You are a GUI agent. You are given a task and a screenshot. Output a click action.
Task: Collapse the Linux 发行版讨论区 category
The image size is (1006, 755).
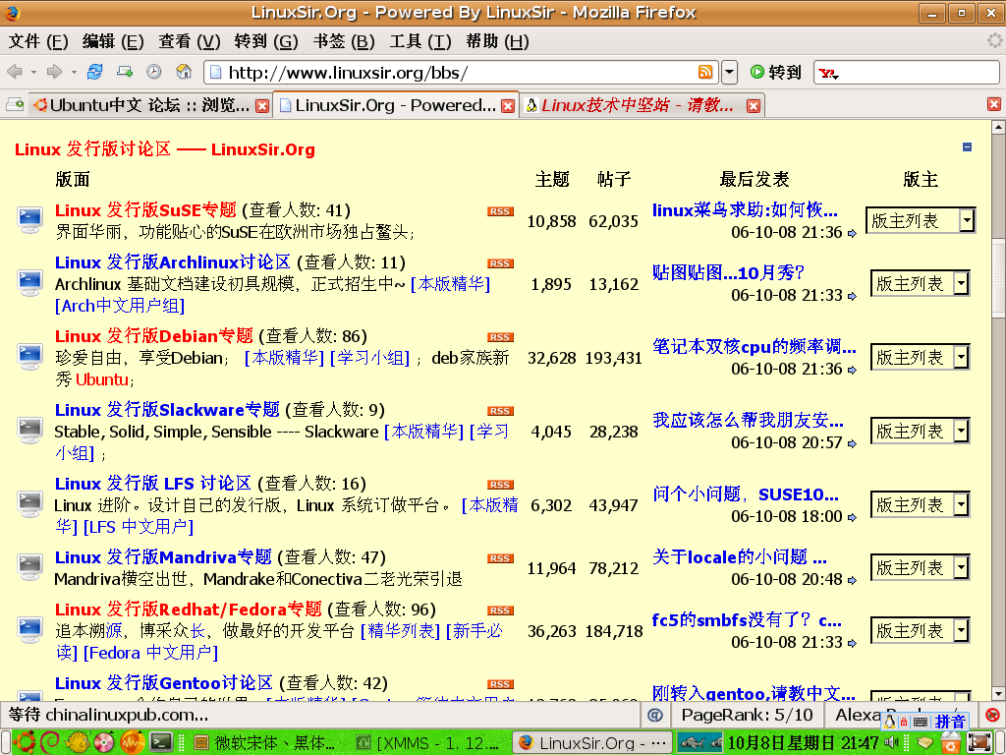point(967,147)
